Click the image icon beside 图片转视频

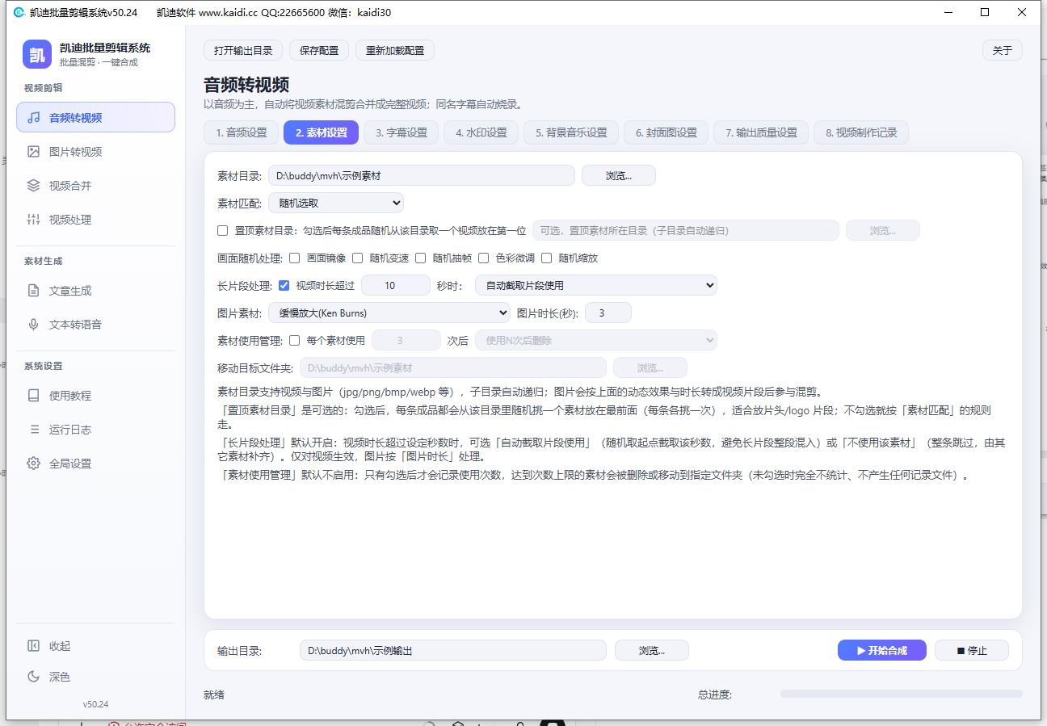click(x=34, y=152)
